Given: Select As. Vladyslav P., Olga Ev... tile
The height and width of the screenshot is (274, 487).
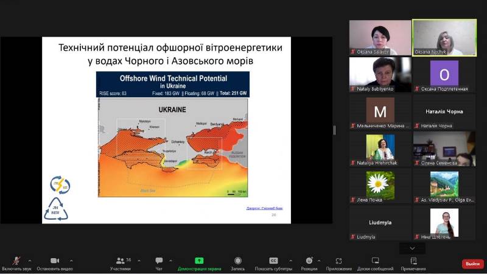Looking at the screenshot, I should 444,186.
